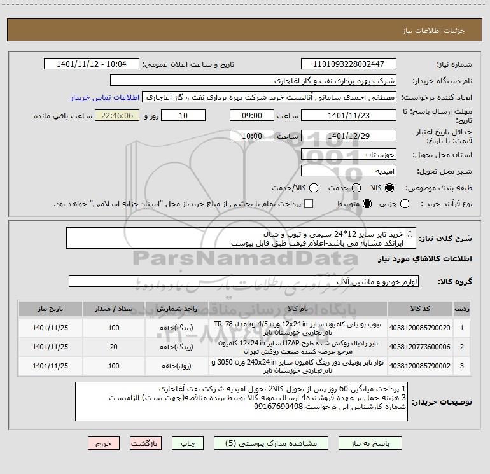The image size is (490, 474).
Task: Click the ردیف column header
Action: [x=462, y=309]
